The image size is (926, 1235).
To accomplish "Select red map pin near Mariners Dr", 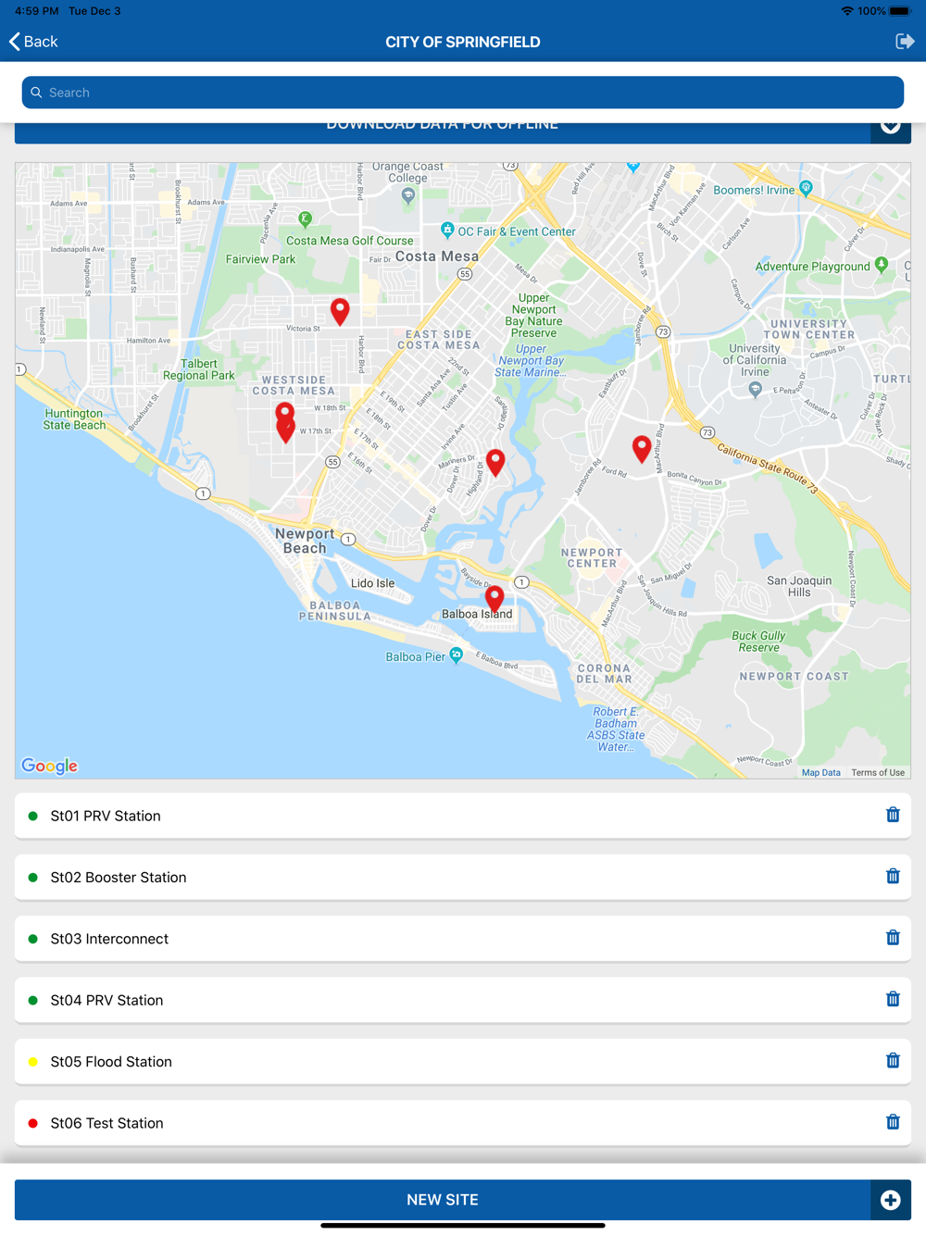I will point(495,462).
